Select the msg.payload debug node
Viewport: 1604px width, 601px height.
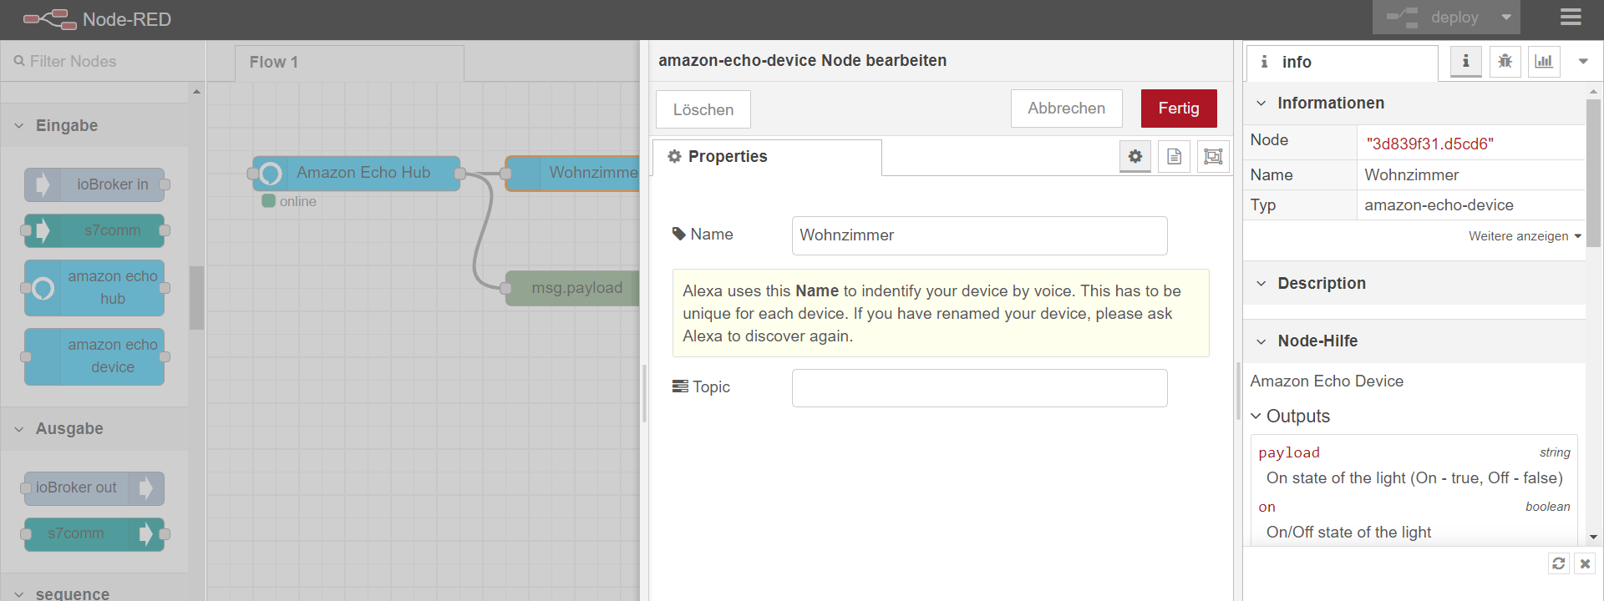tap(573, 288)
